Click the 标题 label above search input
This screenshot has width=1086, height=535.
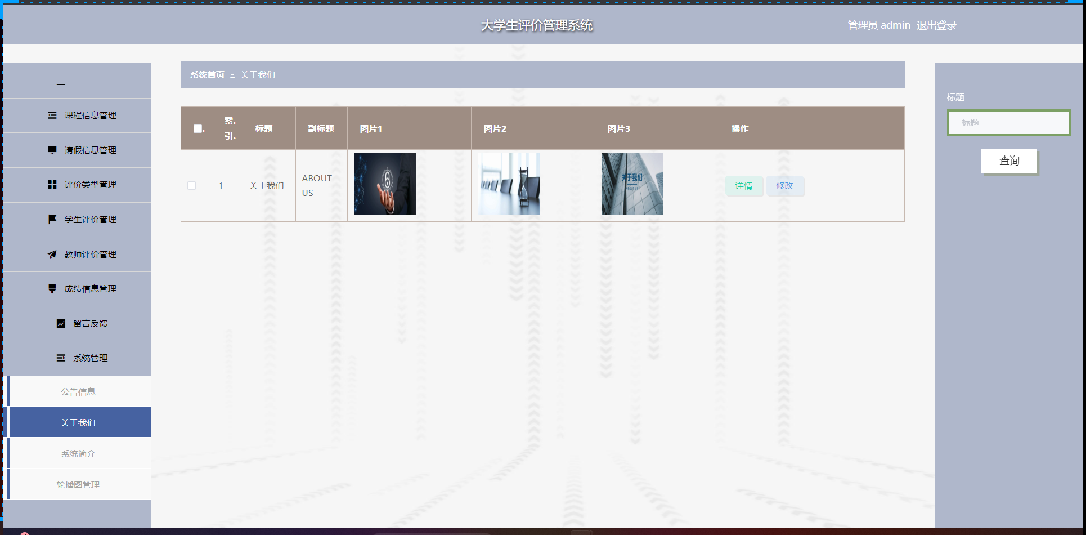pos(955,97)
